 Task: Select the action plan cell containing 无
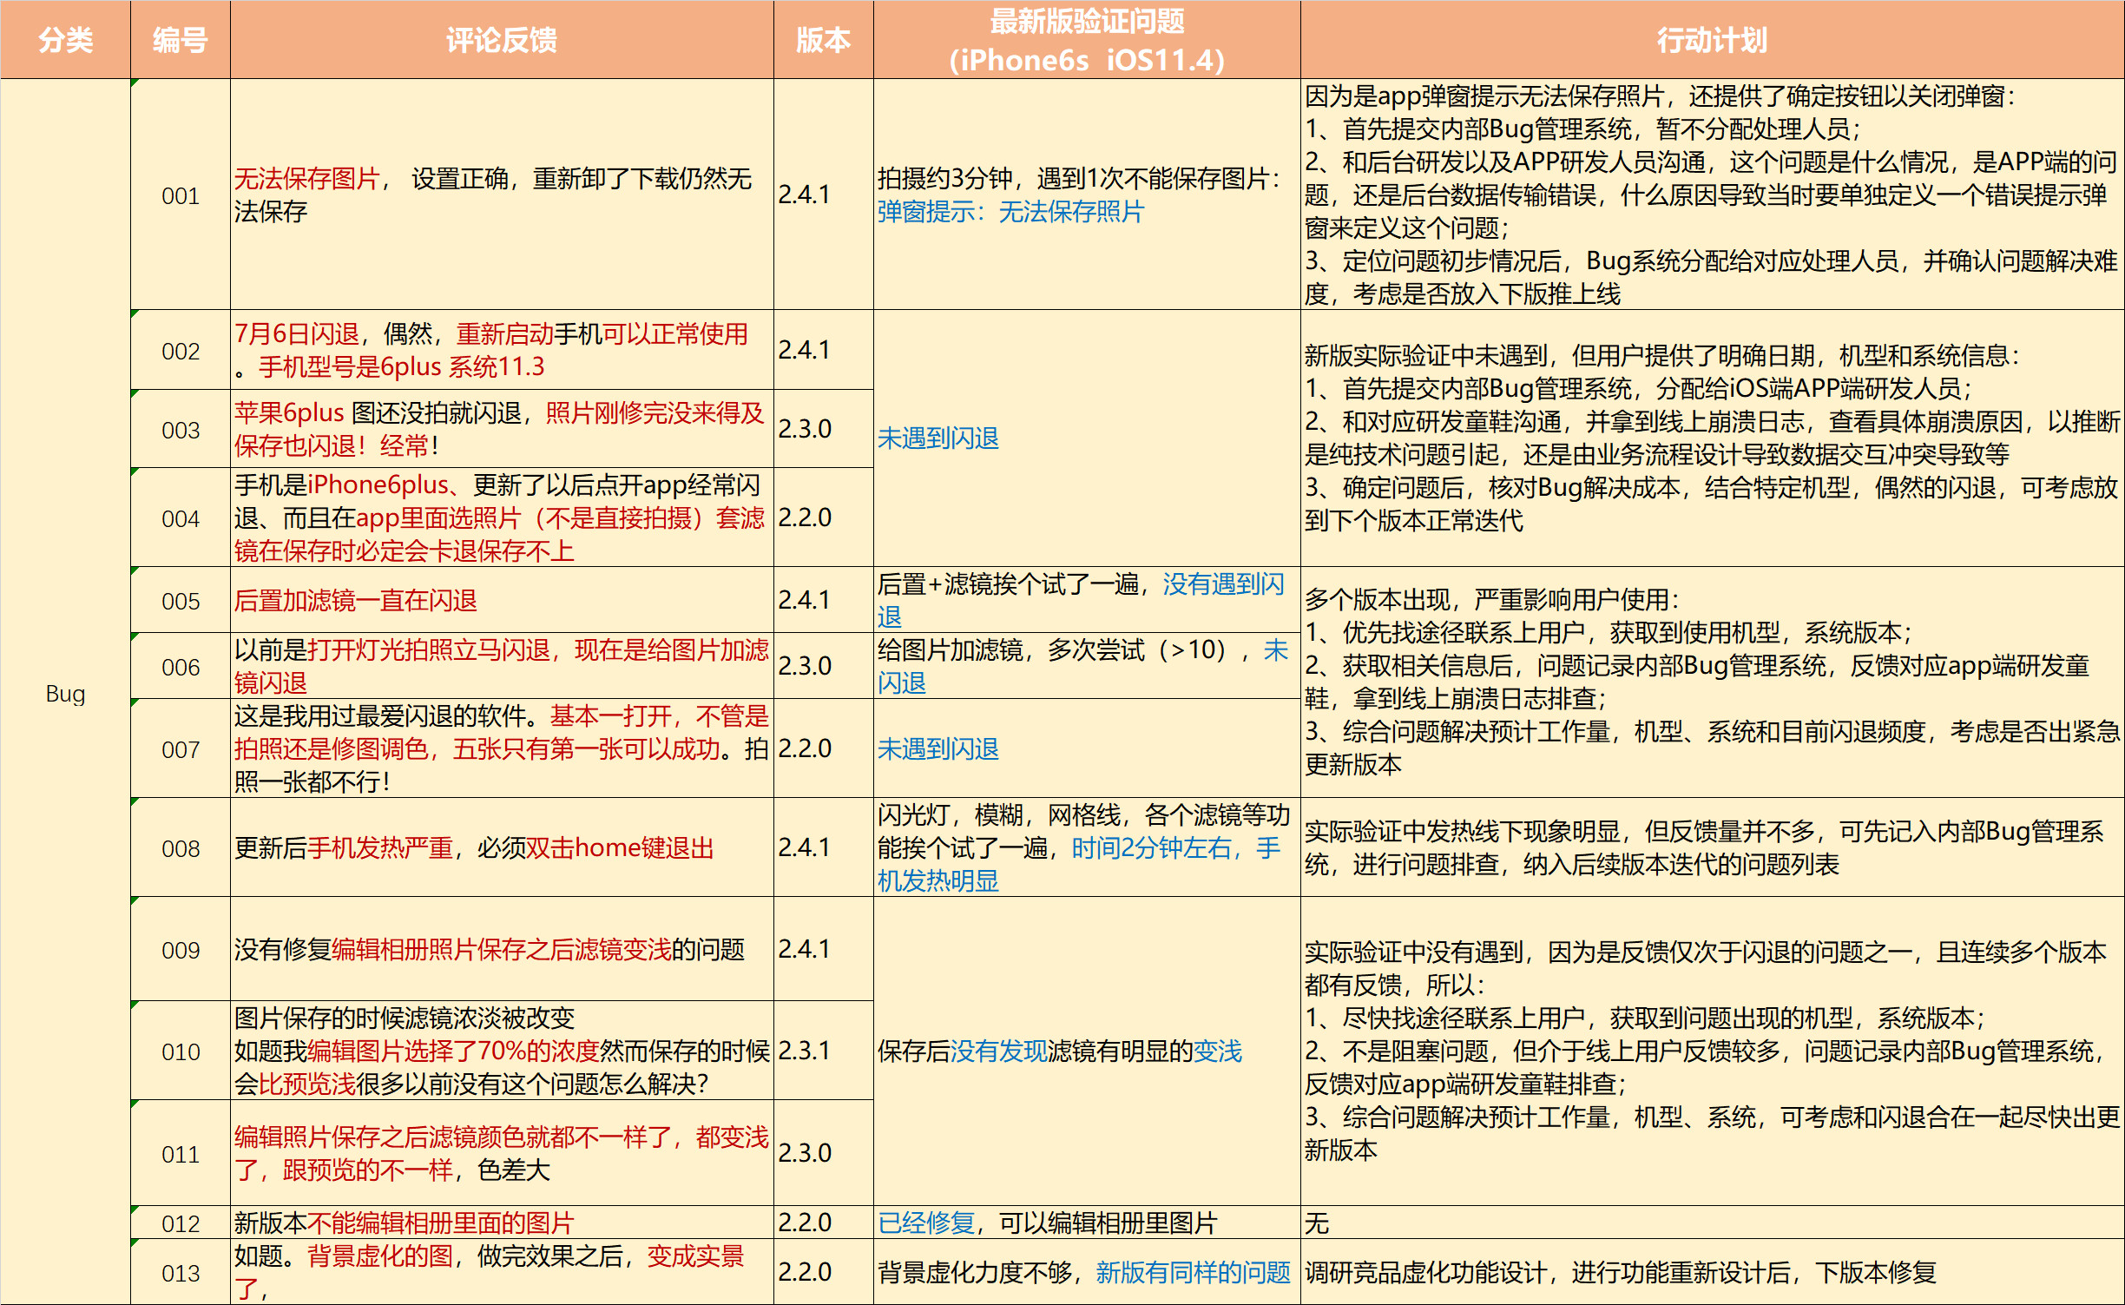(x=1711, y=1223)
